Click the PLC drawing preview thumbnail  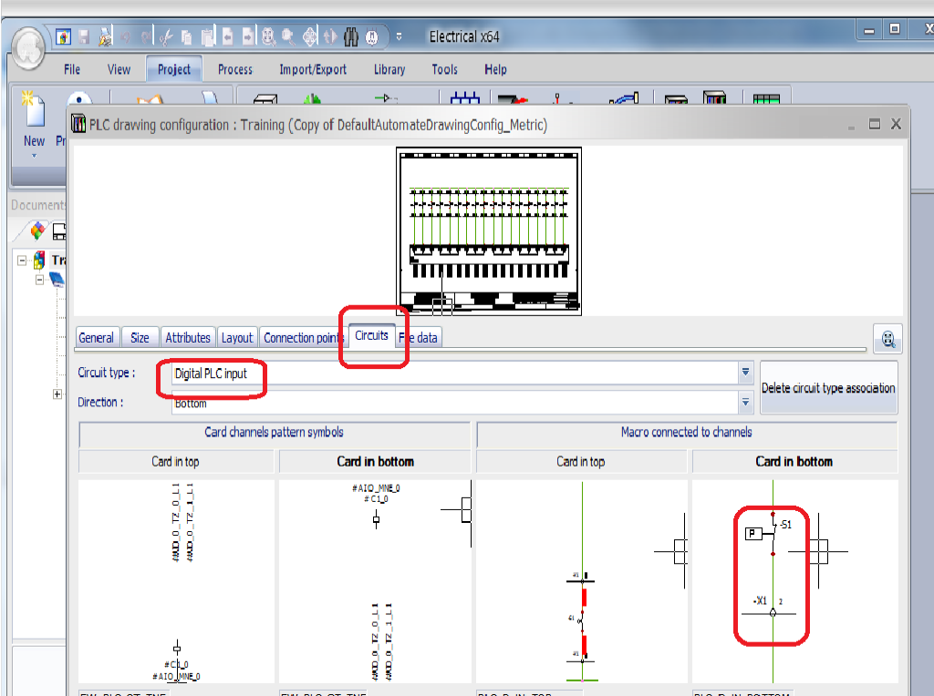click(488, 230)
